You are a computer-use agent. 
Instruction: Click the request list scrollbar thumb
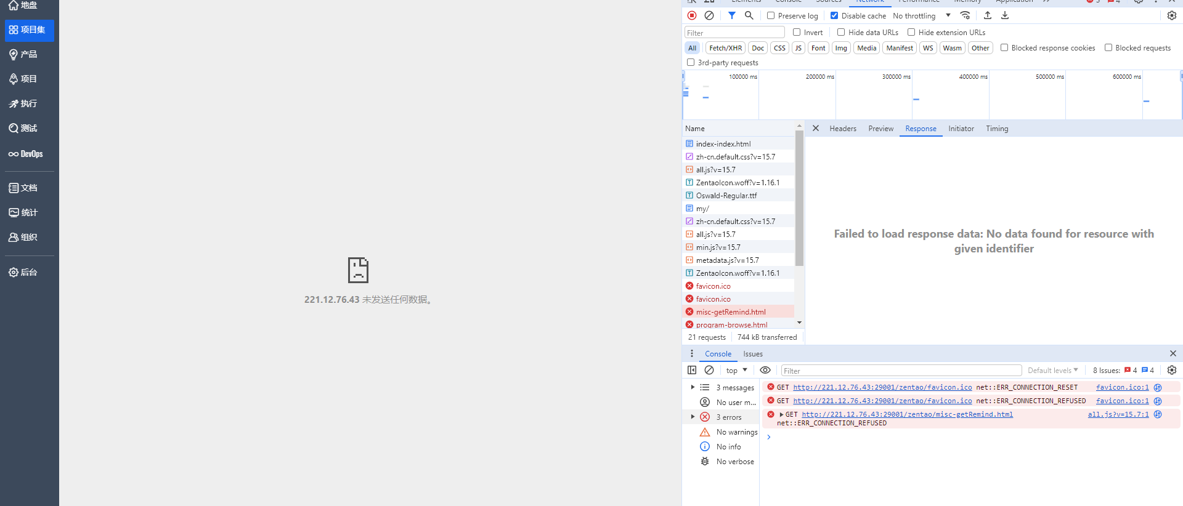point(799,198)
